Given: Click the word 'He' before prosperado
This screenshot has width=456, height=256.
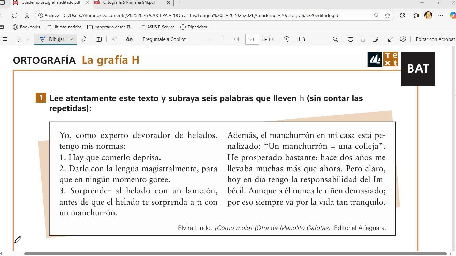Looking at the screenshot, I should point(233,157).
